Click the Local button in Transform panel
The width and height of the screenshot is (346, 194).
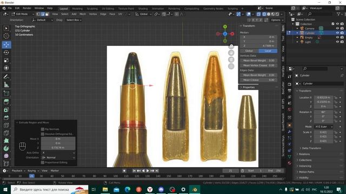coord(268,51)
